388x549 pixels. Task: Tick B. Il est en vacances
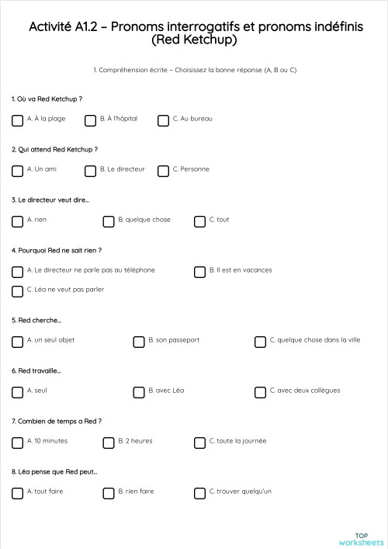tap(199, 272)
